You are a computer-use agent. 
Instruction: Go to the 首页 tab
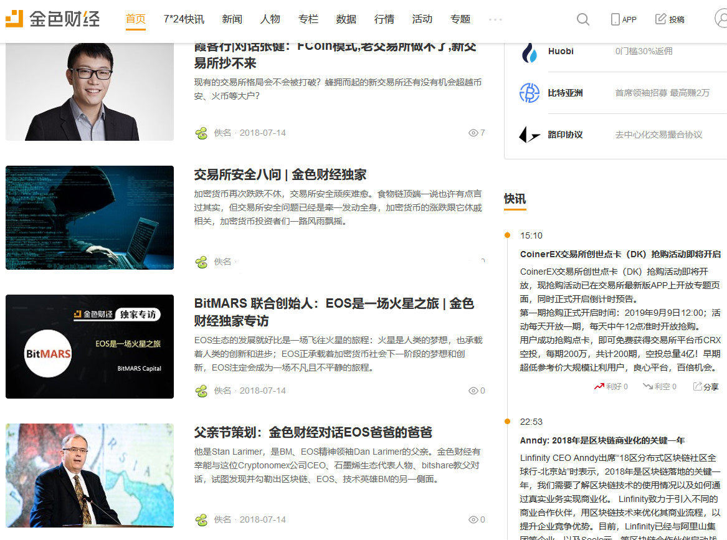(136, 19)
